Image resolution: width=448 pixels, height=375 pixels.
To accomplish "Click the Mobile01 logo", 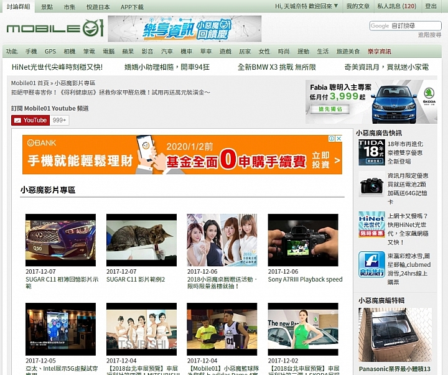I will (x=55, y=28).
